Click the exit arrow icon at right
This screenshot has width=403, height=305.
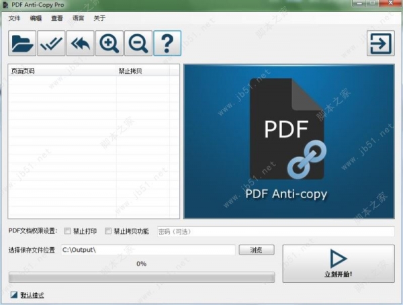(x=381, y=43)
